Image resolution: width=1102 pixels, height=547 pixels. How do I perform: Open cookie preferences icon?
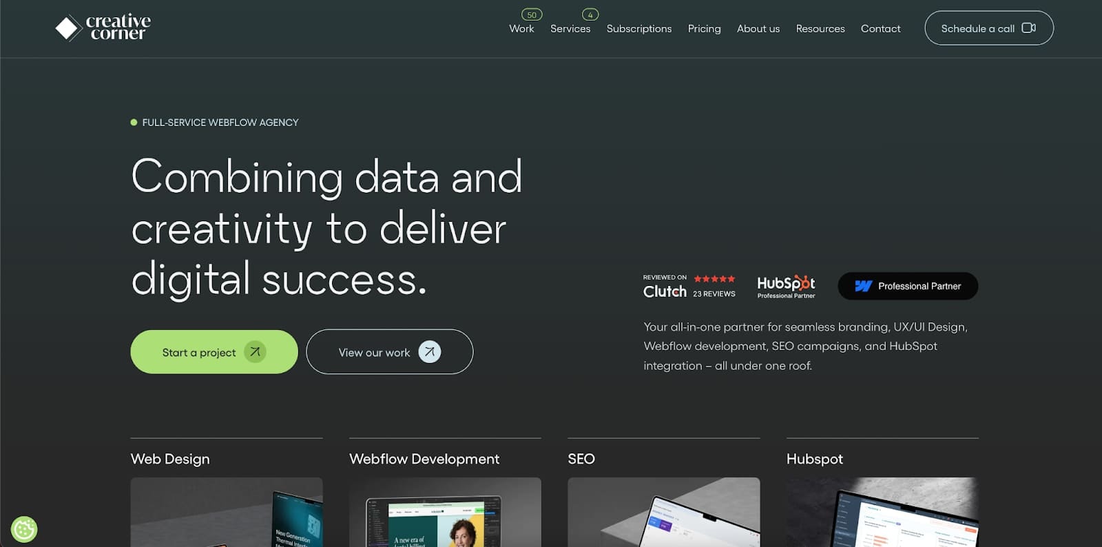[24, 529]
